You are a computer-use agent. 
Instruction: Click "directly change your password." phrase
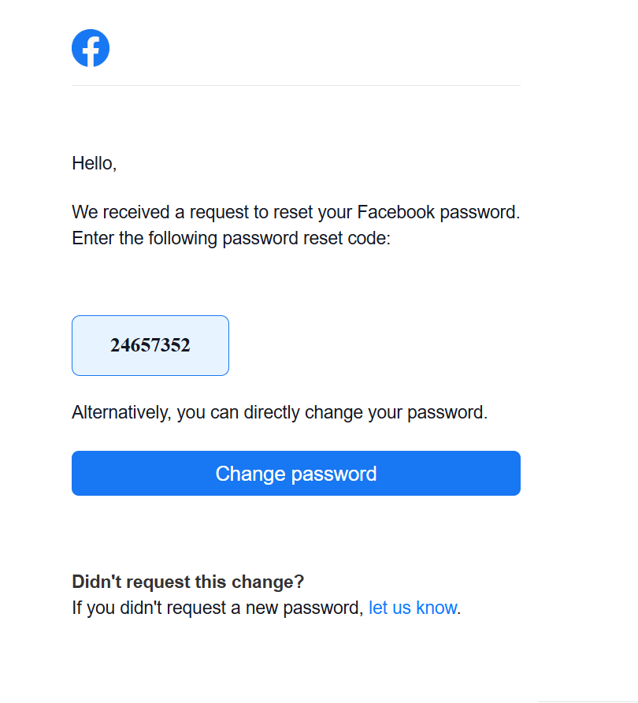(x=365, y=412)
